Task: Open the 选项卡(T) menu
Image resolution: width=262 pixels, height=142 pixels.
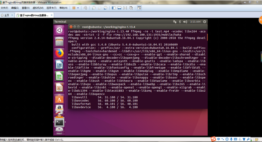Action: [51, 8]
